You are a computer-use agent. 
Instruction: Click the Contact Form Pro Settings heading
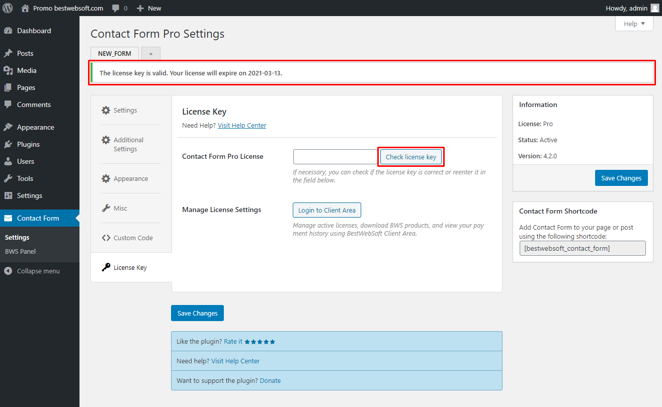tap(157, 34)
